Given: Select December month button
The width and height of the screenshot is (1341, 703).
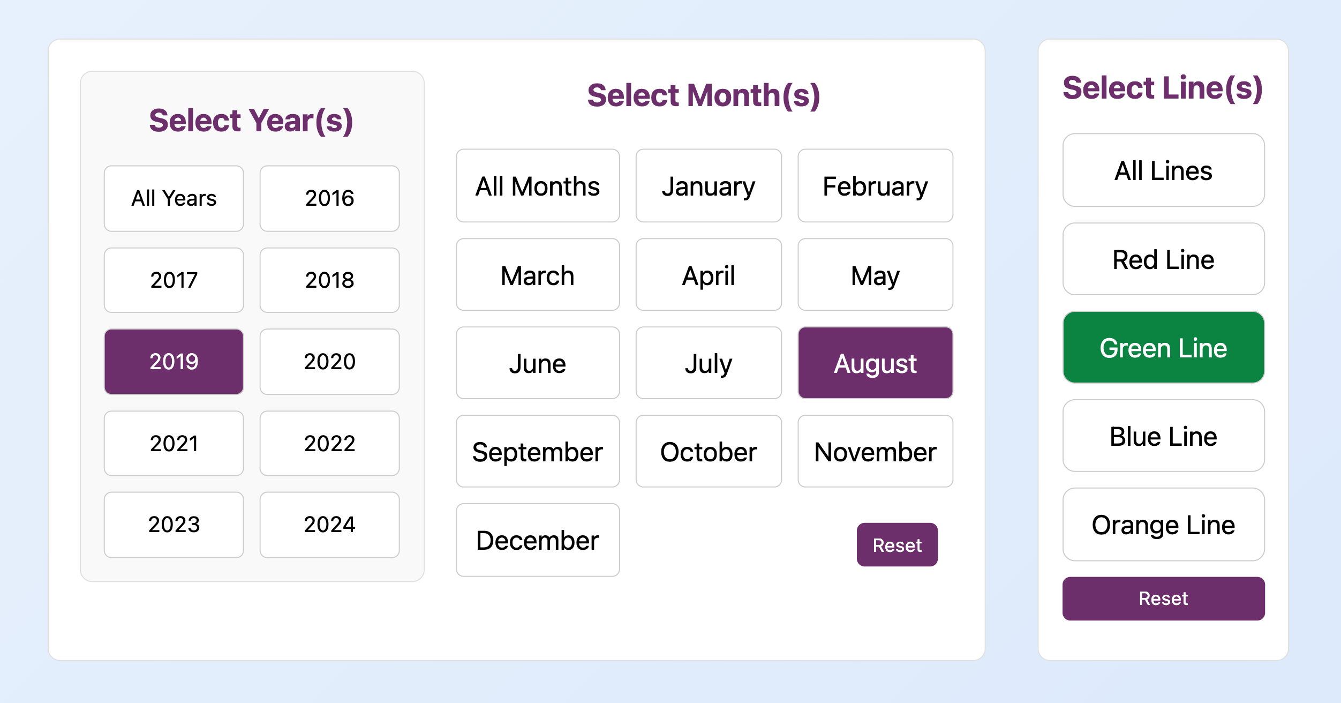Looking at the screenshot, I should 538,540.
